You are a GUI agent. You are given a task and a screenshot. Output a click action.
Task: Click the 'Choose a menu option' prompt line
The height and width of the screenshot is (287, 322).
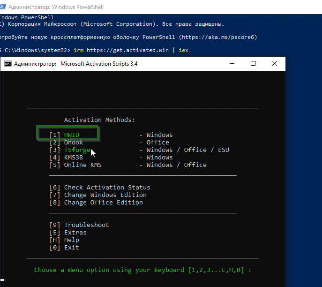[x=142, y=270]
